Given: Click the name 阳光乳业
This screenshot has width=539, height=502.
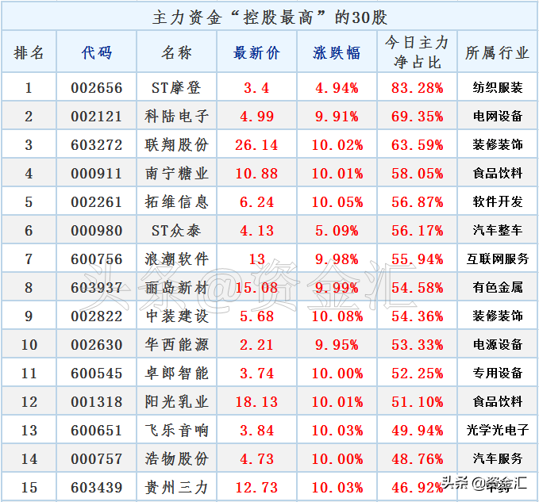Looking at the screenshot, I should point(176,402).
